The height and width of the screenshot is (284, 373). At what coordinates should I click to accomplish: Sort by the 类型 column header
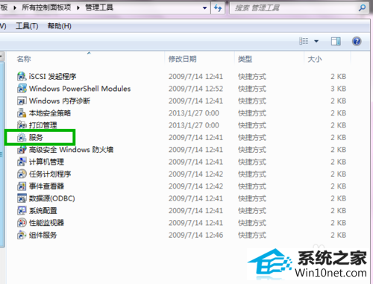[245, 59]
